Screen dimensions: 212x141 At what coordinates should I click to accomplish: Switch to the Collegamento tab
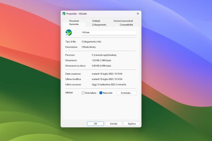[x=99, y=25]
